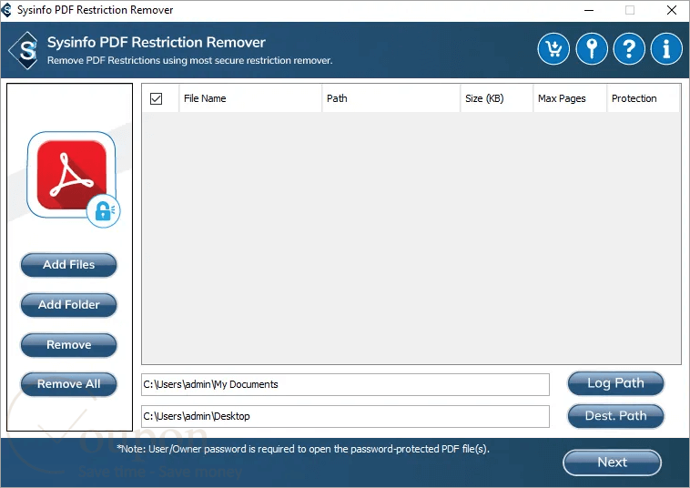Show about info via the i icon
The width and height of the screenshot is (690, 488).
pos(666,49)
